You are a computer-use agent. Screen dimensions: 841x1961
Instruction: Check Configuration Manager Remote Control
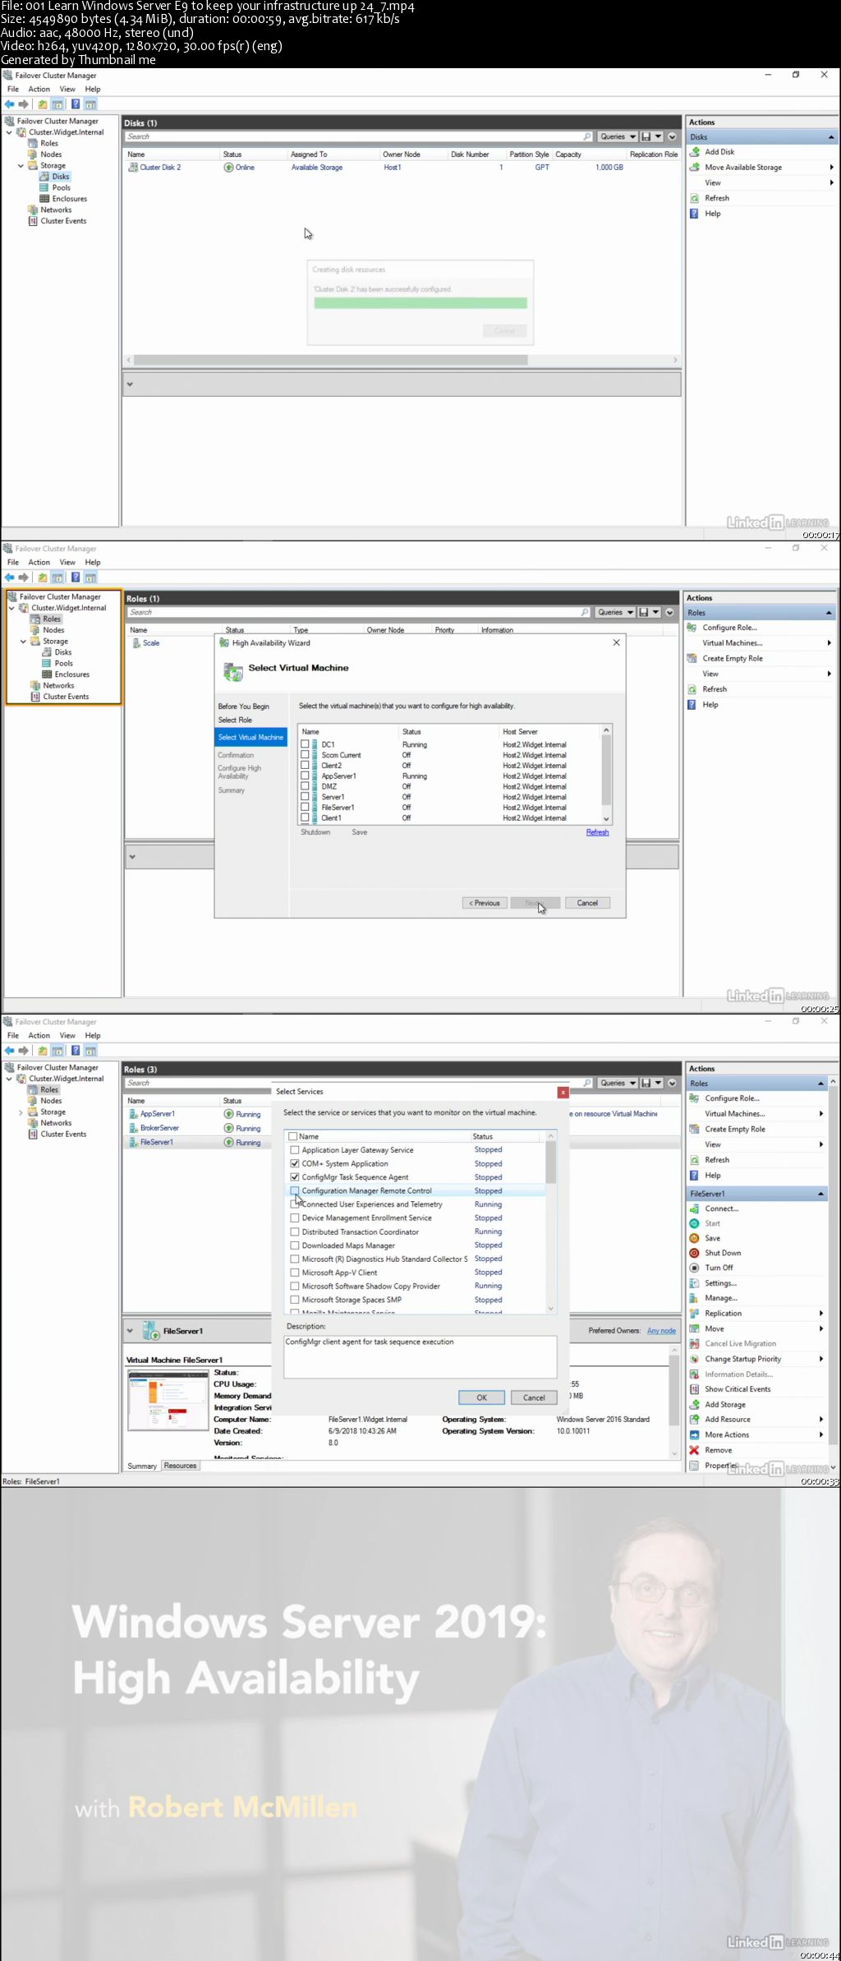(295, 1190)
